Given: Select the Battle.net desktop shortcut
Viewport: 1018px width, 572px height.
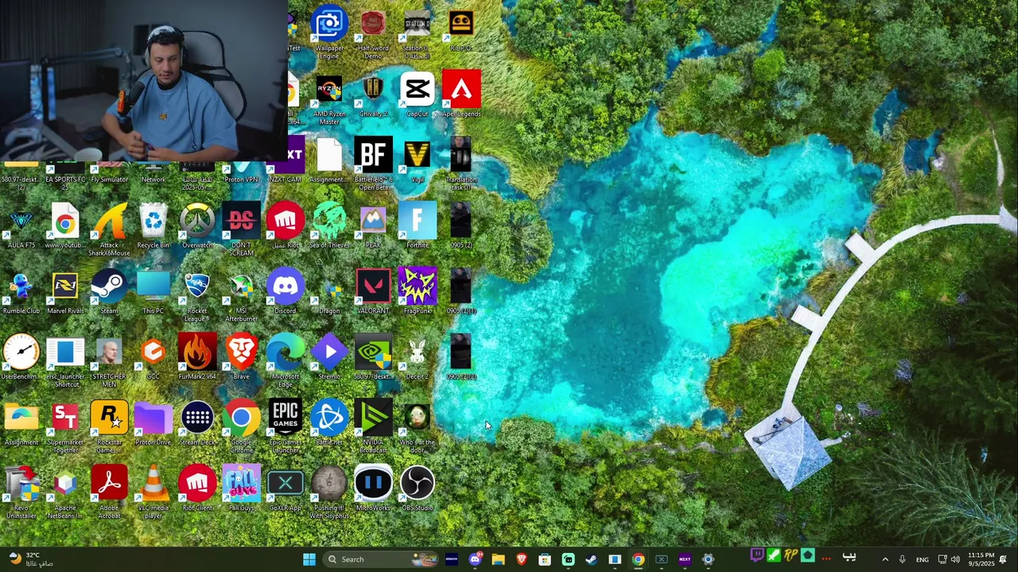Looking at the screenshot, I should (x=329, y=423).
